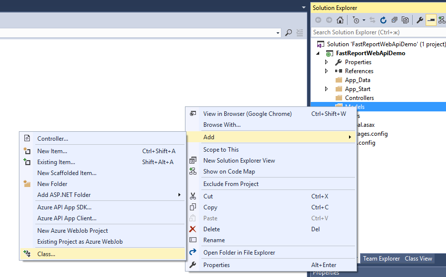Open the editor toolbar combo box dropdown arrow

click(x=278, y=33)
